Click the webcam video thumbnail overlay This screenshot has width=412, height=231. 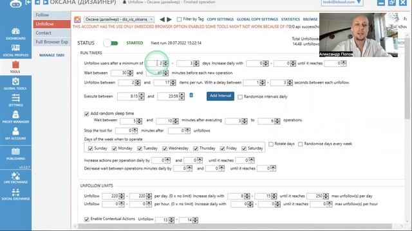tap(359, 35)
